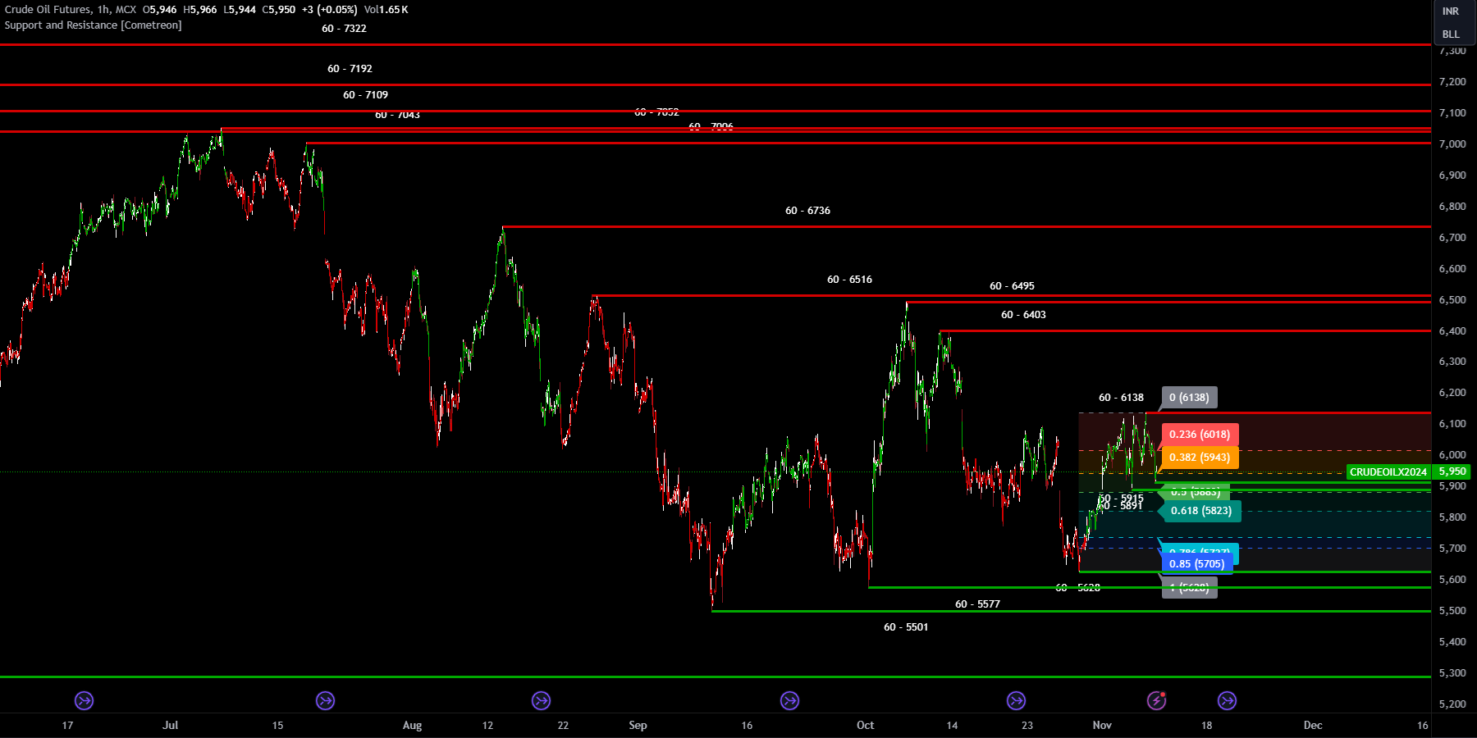The image size is (1477, 738).
Task: Click the Crude Oil Futures symbol title
Action: pyautogui.click(x=48, y=10)
